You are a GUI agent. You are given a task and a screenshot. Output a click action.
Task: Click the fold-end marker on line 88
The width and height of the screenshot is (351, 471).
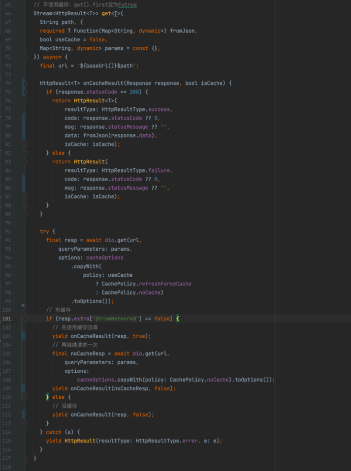[25, 205]
